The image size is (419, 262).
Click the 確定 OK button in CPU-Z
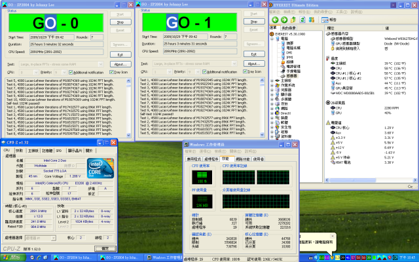pyautogui.click(x=105, y=249)
